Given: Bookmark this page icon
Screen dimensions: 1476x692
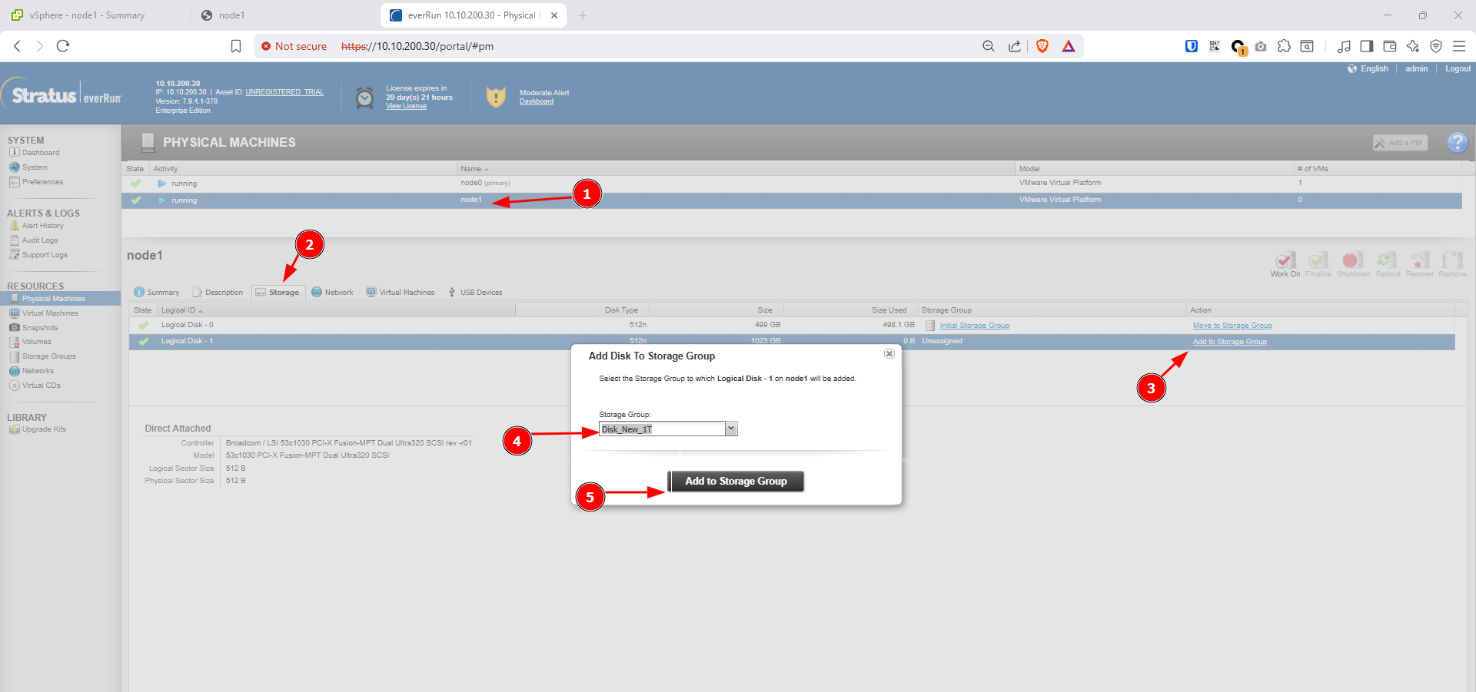Looking at the screenshot, I should click(236, 46).
